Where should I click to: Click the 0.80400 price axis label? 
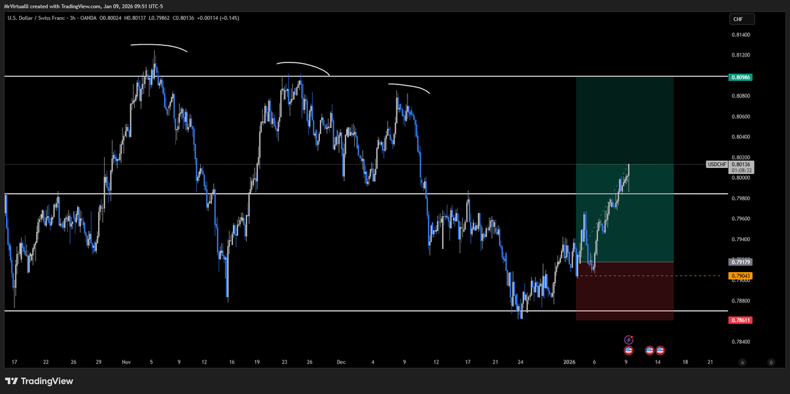click(741, 136)
